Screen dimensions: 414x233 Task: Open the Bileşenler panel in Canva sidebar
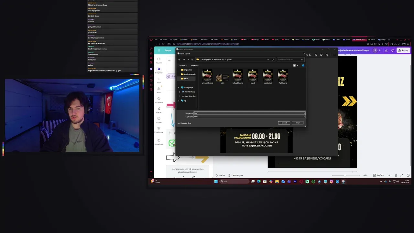point(159,70)
